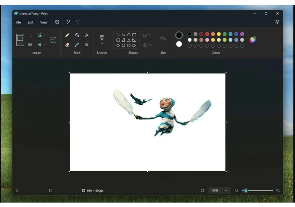
Task: Pick the Pentagon shape
Action: click(x=124, y=45)
